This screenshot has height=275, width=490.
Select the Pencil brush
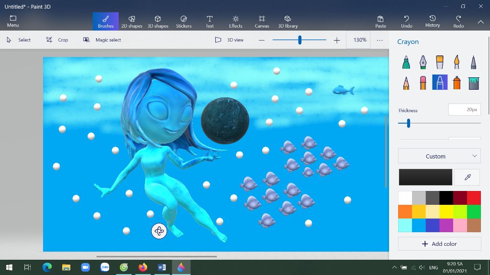point(406,83)
